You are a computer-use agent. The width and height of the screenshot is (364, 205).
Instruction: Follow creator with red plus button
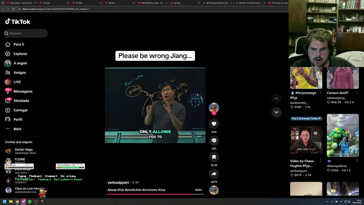click(x=214, y=113)
